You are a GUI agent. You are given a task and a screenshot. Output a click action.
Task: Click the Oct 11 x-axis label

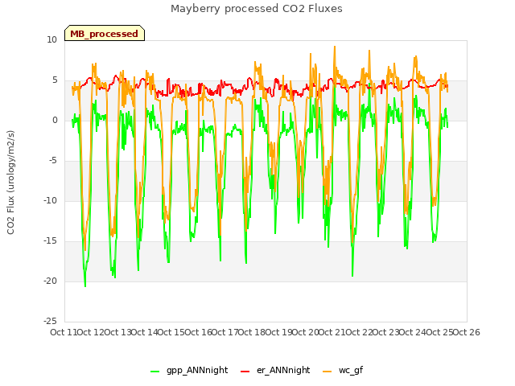click(64, 332)
